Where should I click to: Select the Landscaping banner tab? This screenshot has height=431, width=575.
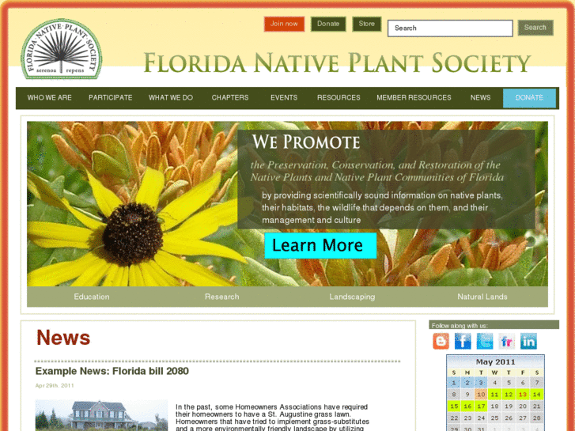point(352,297)
